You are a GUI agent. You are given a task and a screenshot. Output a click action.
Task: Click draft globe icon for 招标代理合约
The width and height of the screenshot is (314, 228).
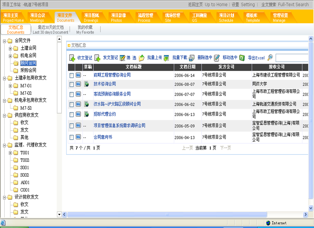pos(86,114)
